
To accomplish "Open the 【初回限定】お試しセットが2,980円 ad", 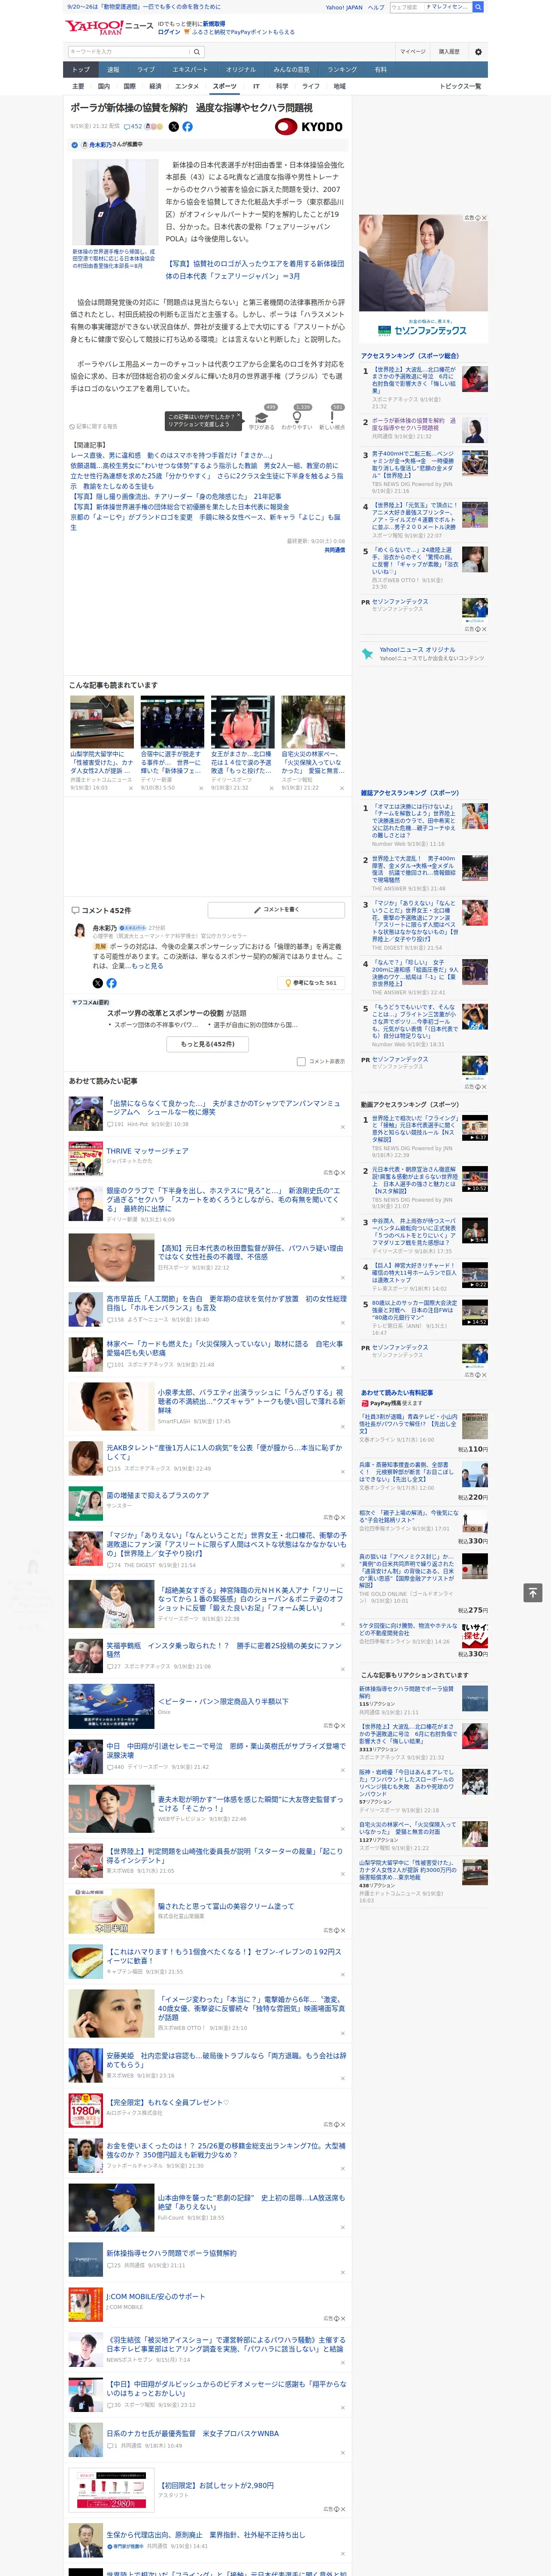I will point(216,2484).
